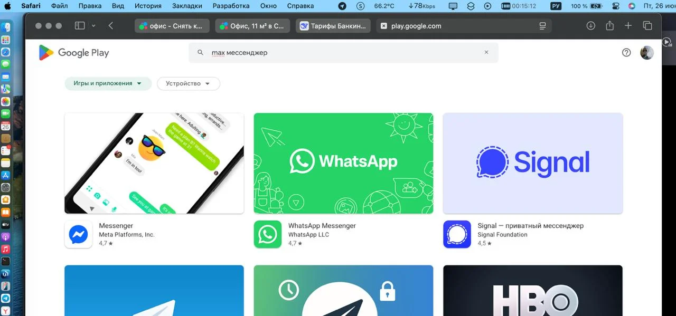The height and width of the screenshot is (316, 676).
Task: Open the Safari app menu
Action: tap(31, 6)
